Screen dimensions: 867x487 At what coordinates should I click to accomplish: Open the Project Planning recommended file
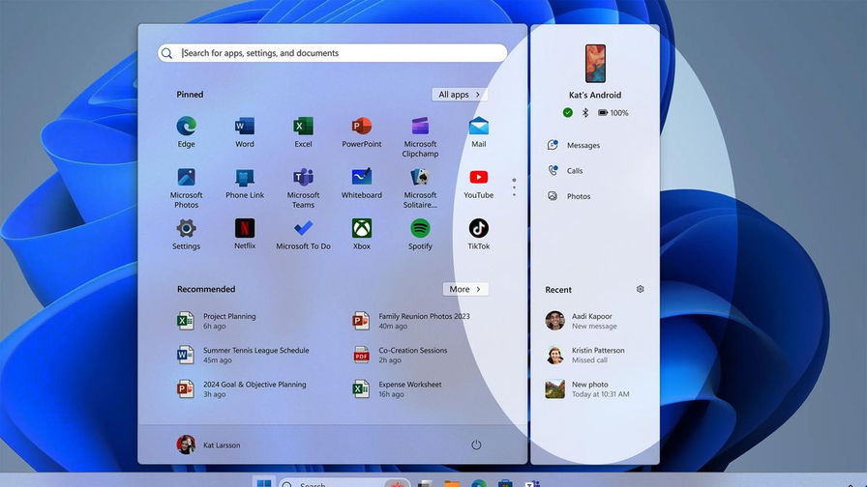click(x=228, y=321)
